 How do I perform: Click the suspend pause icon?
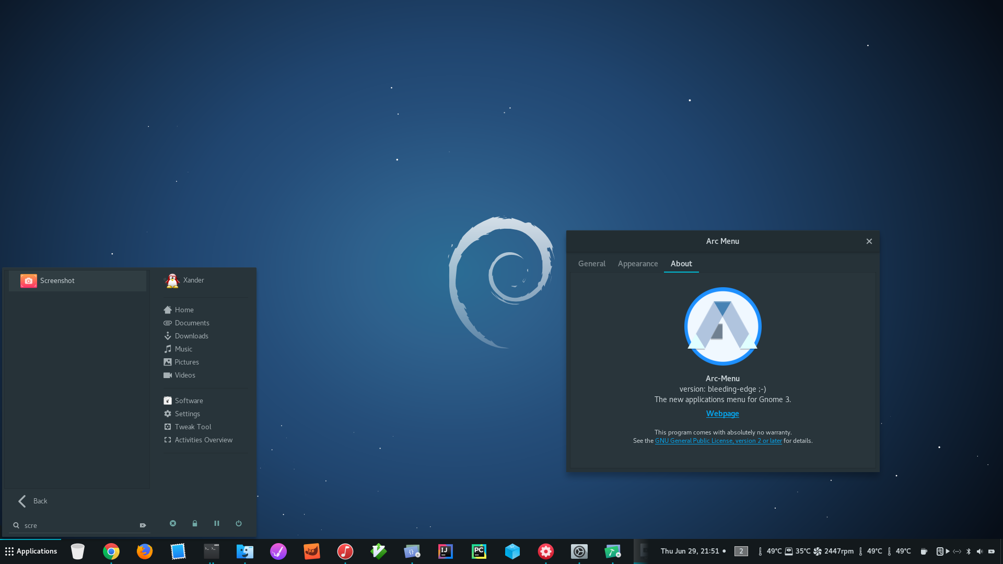pos(217,523)
